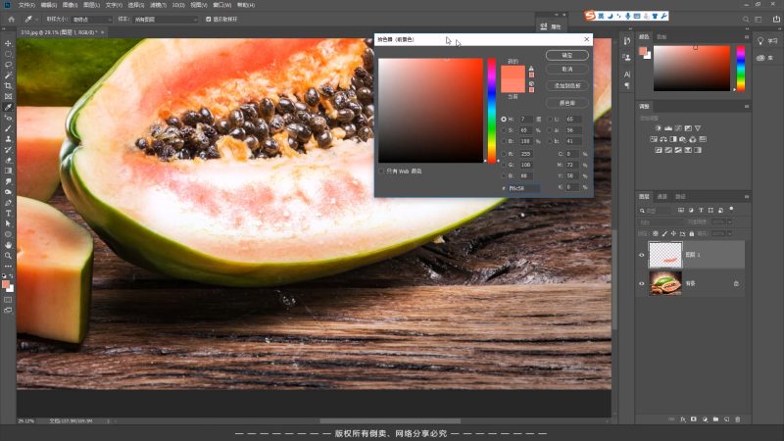The height and width of the screenshot is (441, 784).
Task: Switch to the Channels tab
Action: 661,196
